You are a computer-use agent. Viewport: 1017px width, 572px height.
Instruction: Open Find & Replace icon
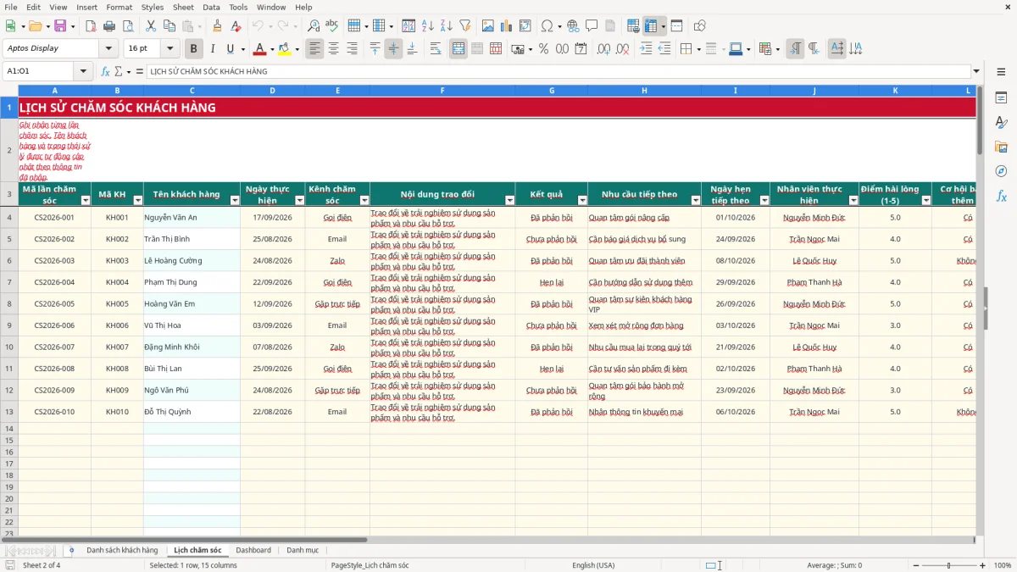click(314, 26)
